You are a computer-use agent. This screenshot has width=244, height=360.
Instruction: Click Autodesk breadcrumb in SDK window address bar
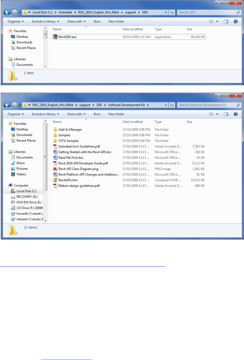click(65, 12)
